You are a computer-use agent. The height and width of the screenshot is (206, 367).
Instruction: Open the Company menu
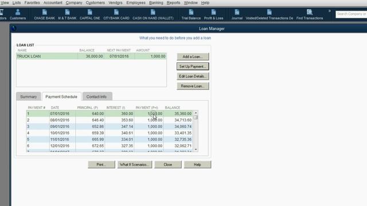pos(74,3)
